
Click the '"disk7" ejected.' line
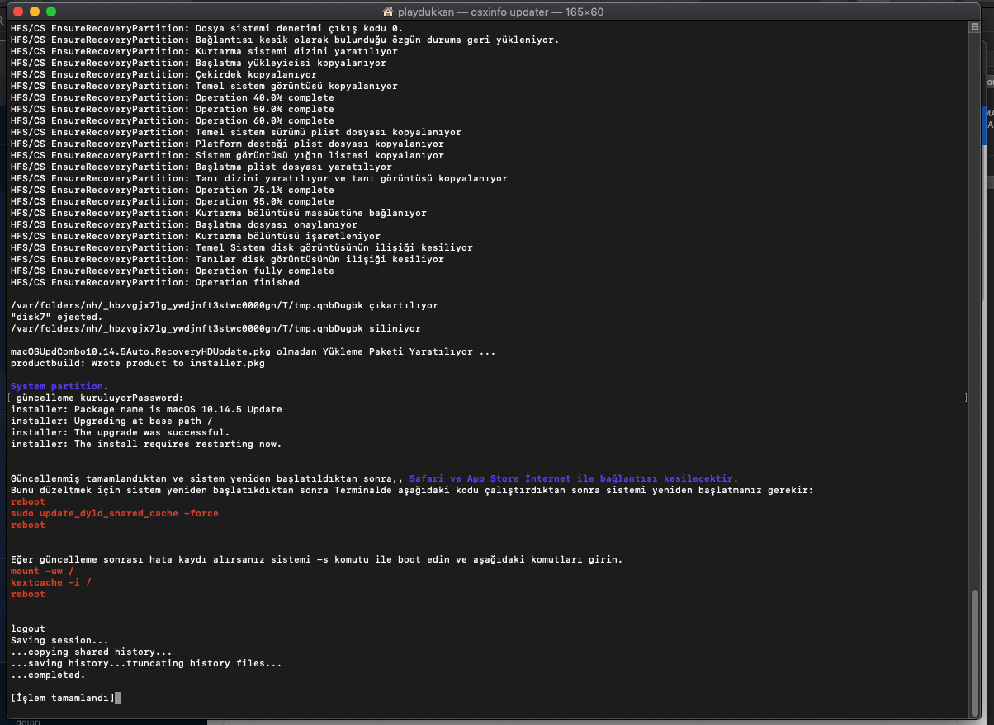click(56, 317)
